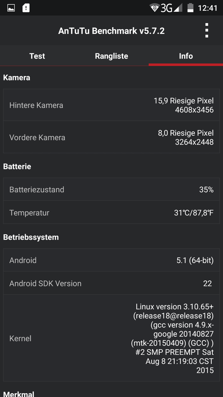
Task: Tap the Android SDK Version row
Action: tap(111, 283)
